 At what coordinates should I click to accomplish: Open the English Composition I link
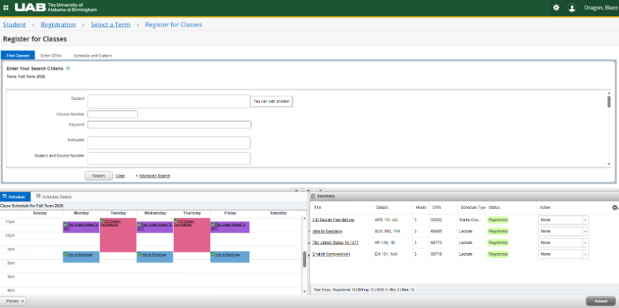click(332, 254)
